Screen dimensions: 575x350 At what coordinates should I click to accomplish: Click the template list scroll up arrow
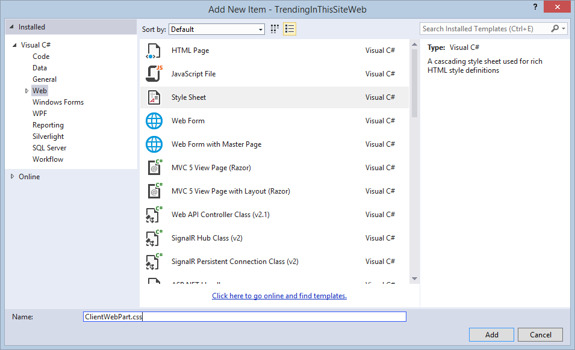point(414,45)
